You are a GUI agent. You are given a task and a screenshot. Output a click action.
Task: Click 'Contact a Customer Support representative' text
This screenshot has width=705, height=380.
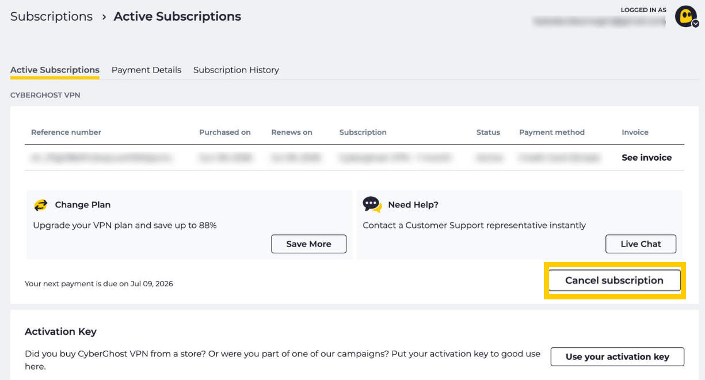[474, 225]
